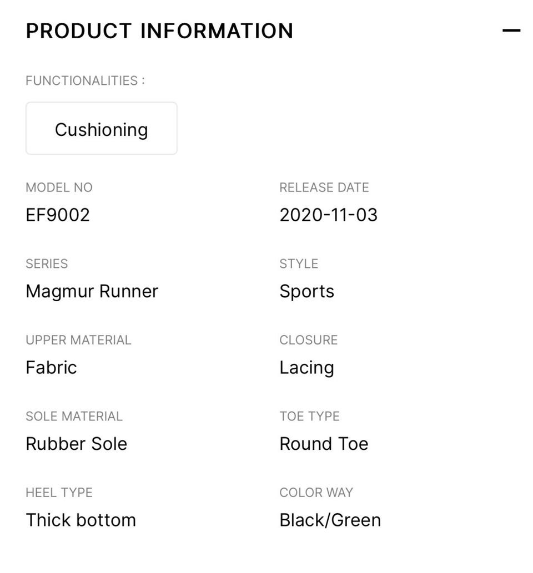Select the Thick bottom heel type
This screenshot has width=533, height=573.
(81, 520)
